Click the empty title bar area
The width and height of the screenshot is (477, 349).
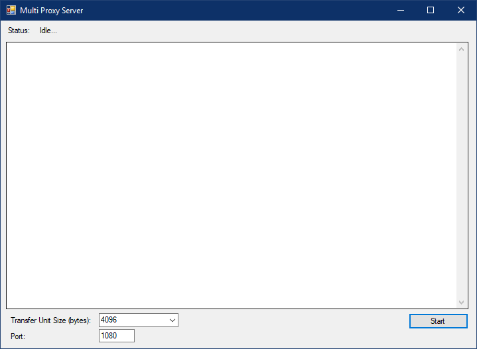tap(232, 11)
